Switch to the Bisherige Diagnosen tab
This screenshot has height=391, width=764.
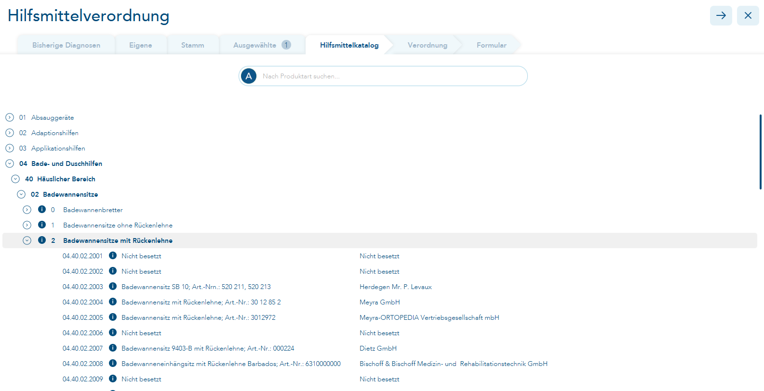tap(66, 45)
